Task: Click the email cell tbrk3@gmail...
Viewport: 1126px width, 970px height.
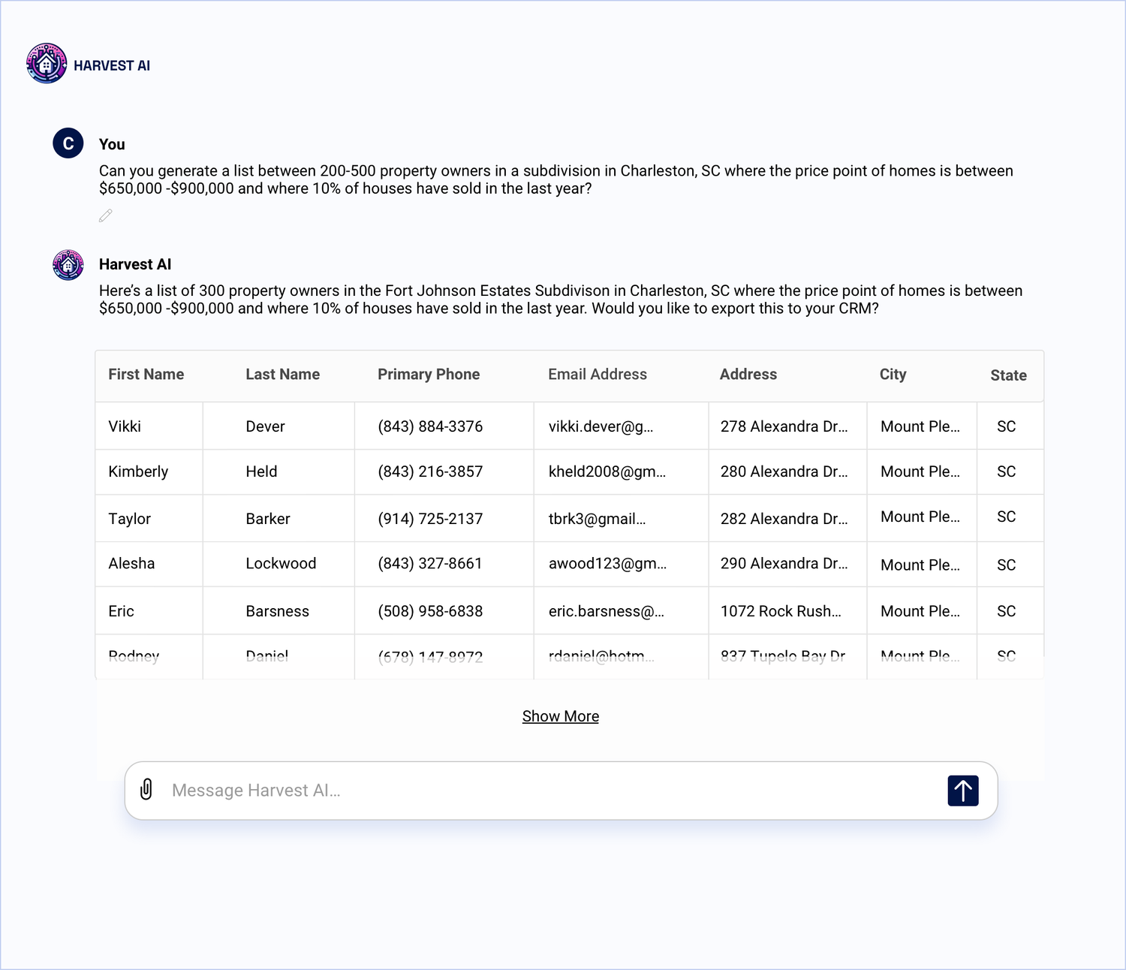Action: [598, 519]
